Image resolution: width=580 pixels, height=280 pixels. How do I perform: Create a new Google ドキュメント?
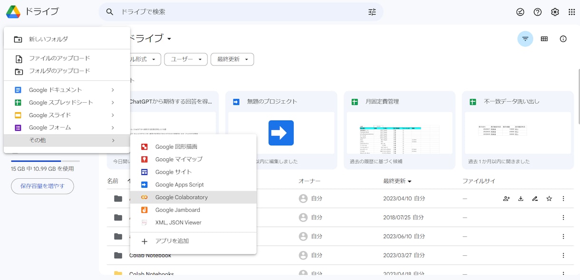point(67,90)
